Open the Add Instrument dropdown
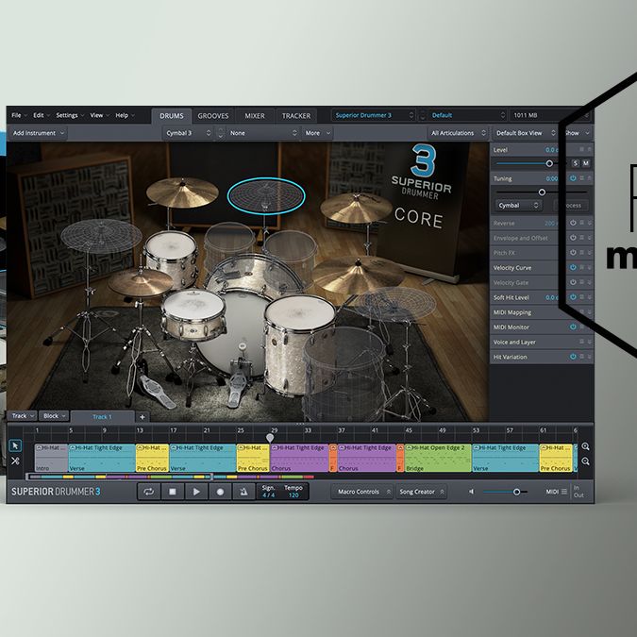 [39, 133]
